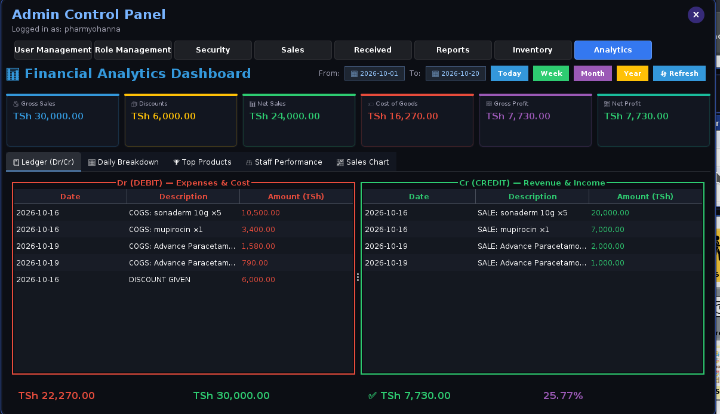This screenshot has width=720, height=414.
Task: Click the Refresh button arrows icon
Action: click(663, 73)
